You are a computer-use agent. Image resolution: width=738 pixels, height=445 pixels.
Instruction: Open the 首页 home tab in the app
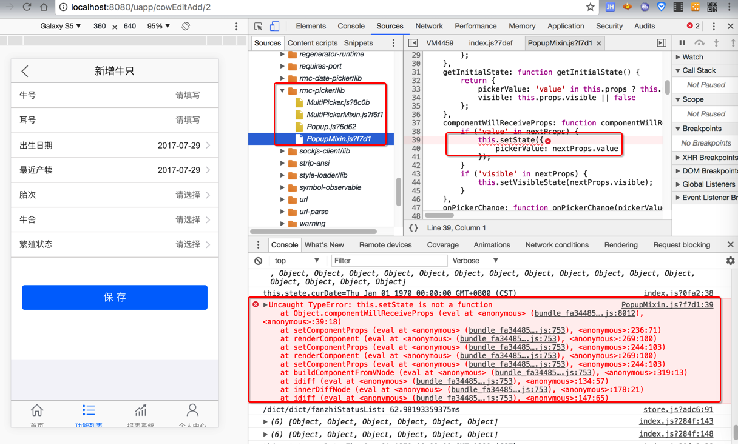(x=37, y=416)
